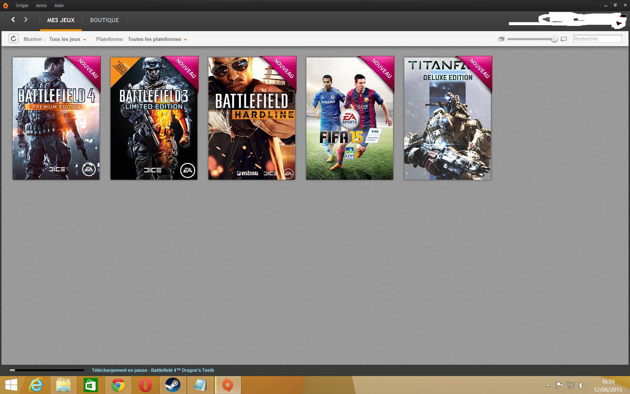630x394 pixels.
Task: Select the Titanfall Deluxe Edition game tile
Action: click(448, 118)
